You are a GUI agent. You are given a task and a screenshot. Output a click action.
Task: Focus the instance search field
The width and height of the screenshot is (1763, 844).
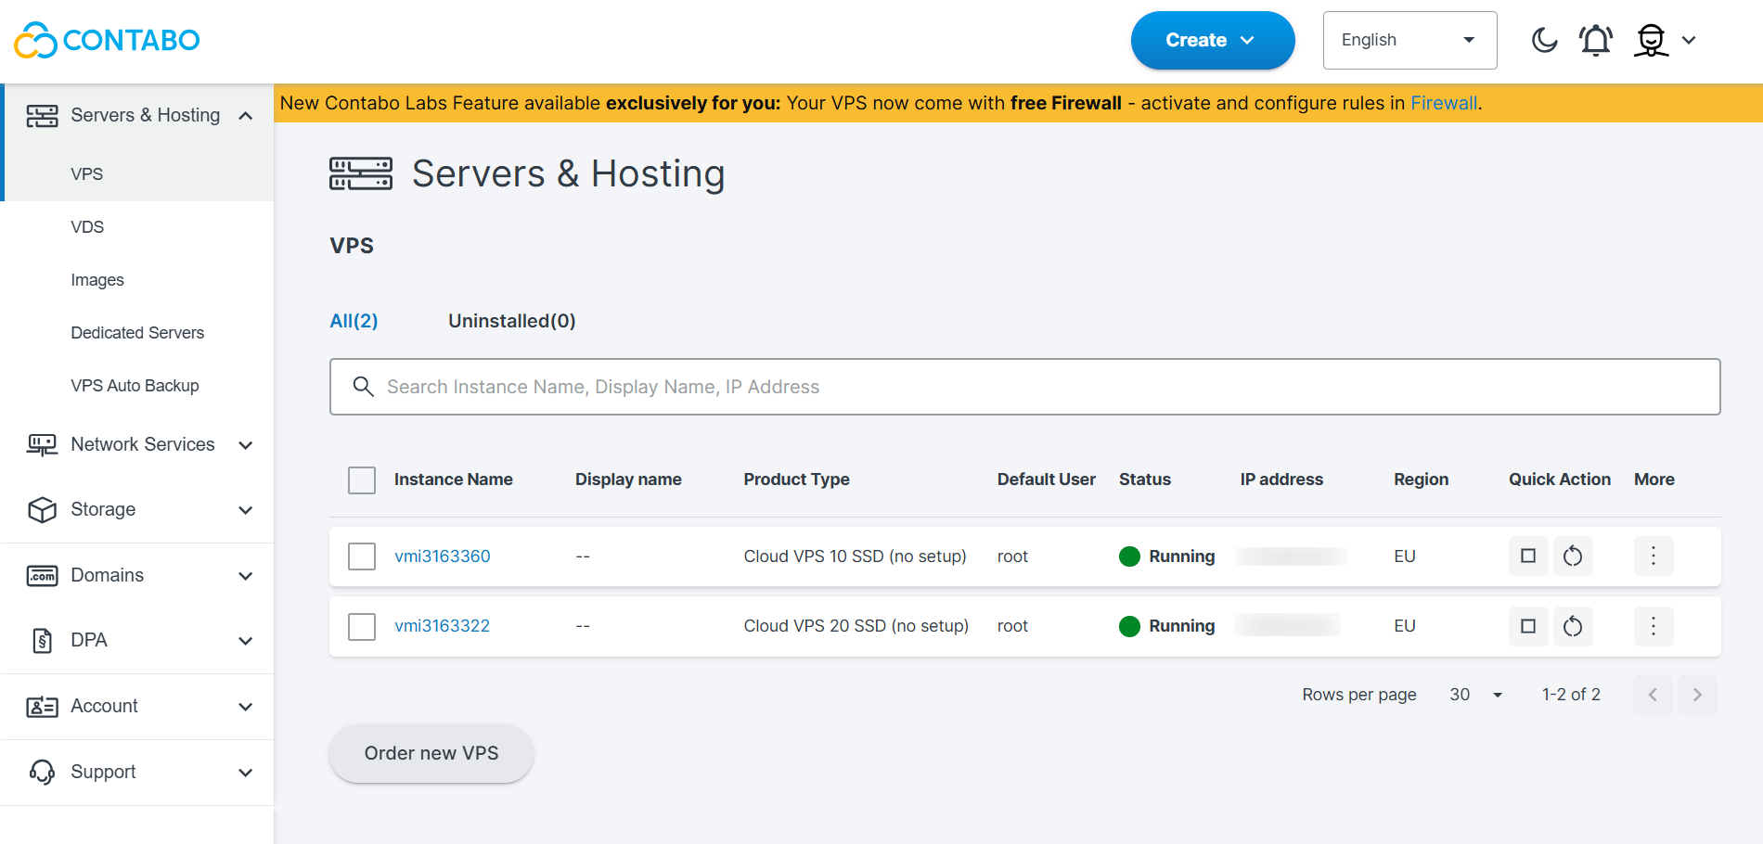coord(1024,387)
